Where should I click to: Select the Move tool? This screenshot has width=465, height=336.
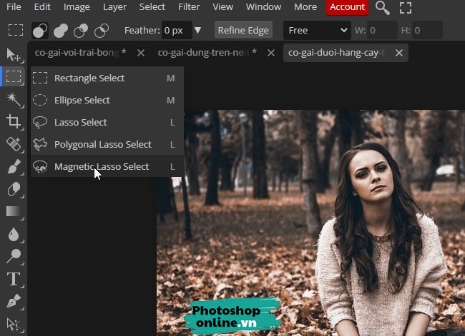13,54
